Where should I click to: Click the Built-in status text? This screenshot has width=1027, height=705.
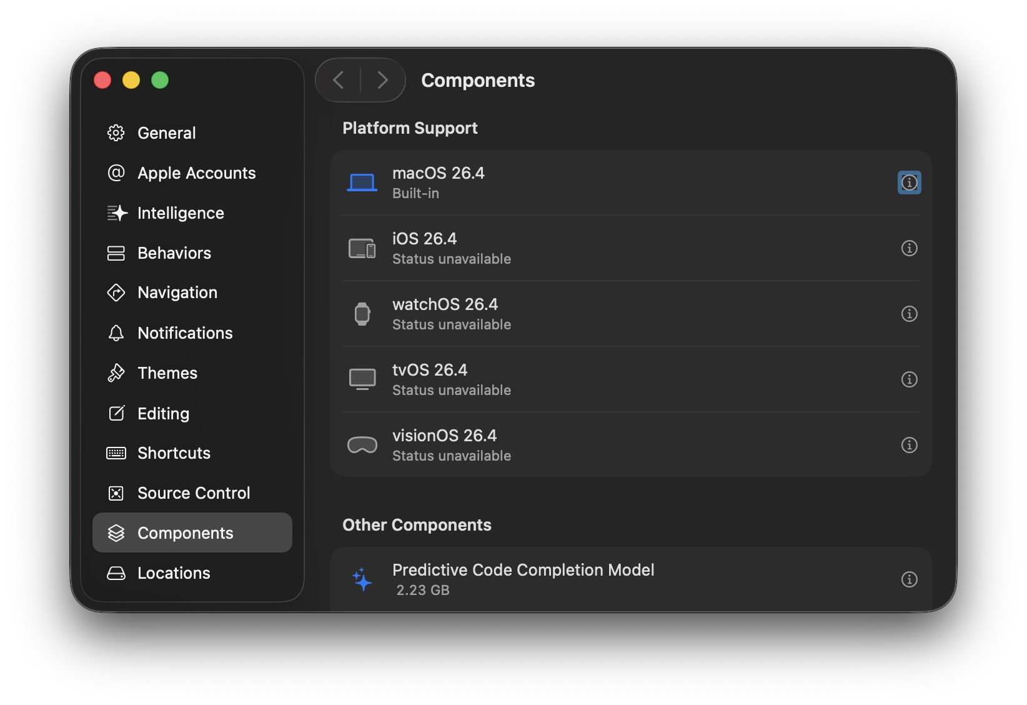[416, 194]
